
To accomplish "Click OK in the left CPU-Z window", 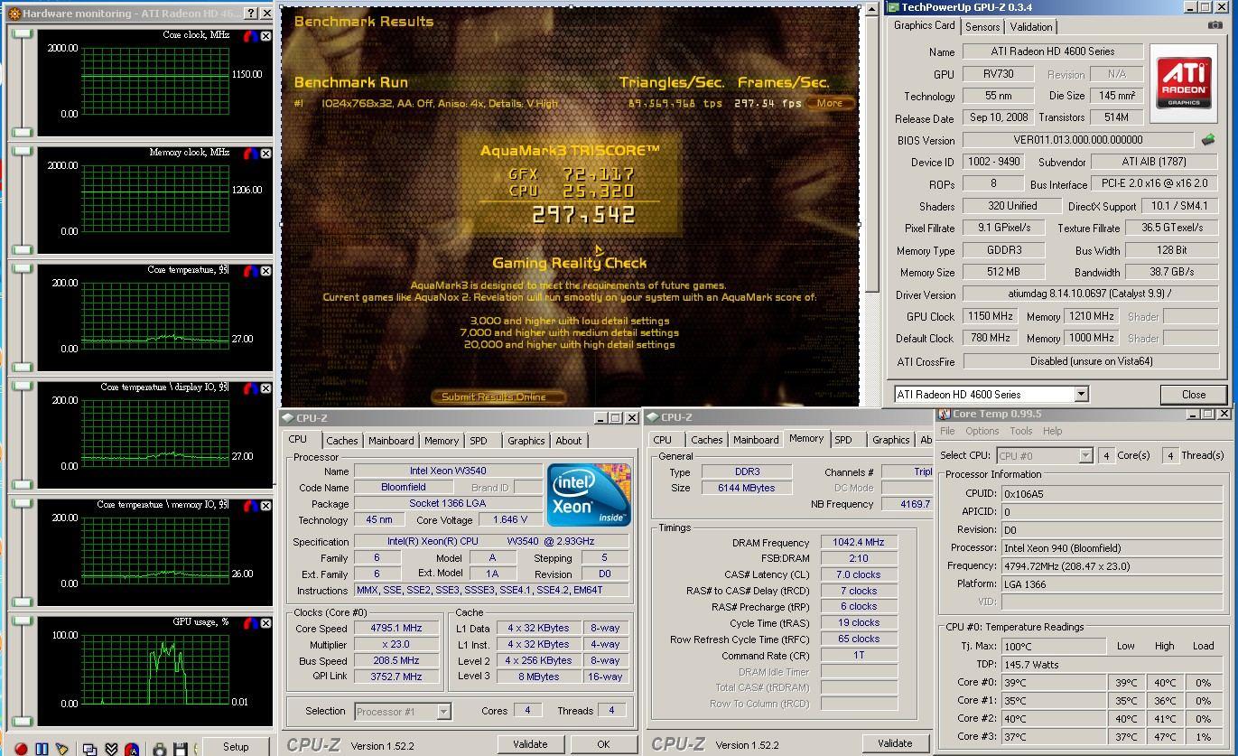I will [603, 744].
